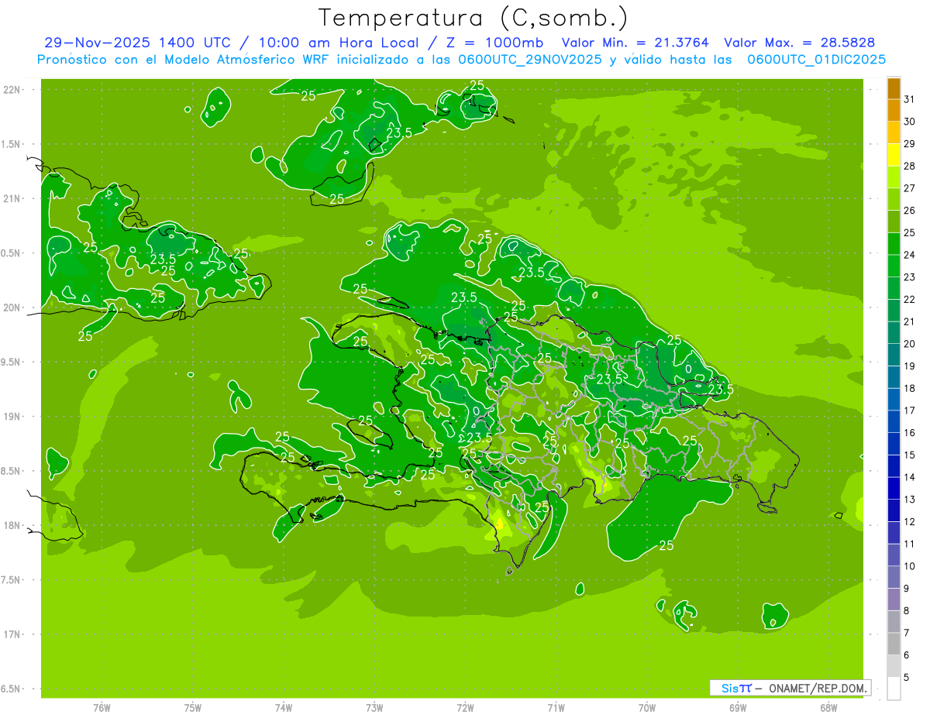The height and width of the screenshot is (718, 930).
Task: Click the 18N latitude axis label
Action: click(x=12, y=526)
